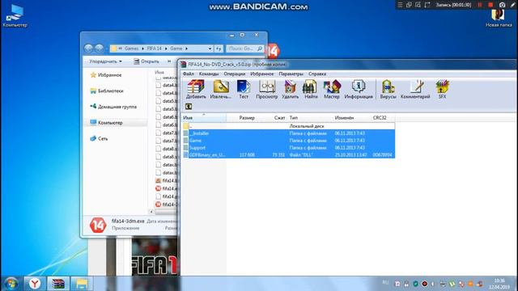This screenshot has width=518, height=291.
Task: Sort WinRAR list by Изменён column
Action: pos(344,118)
